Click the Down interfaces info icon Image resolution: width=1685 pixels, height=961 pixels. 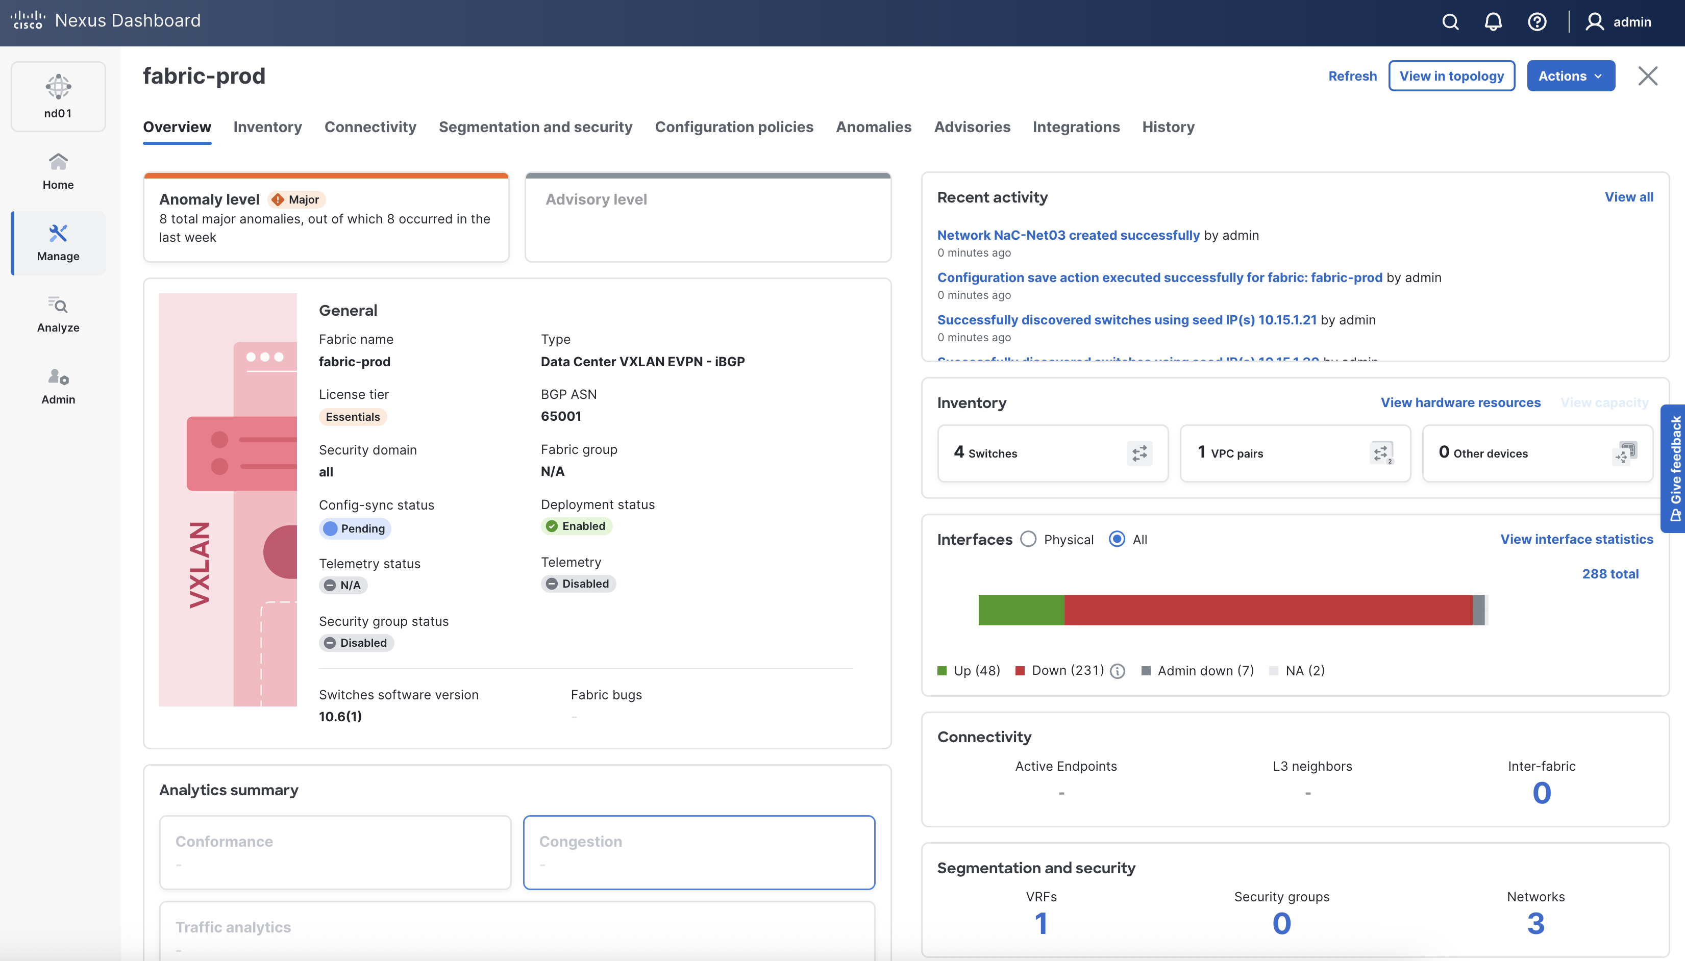[1117, 671]
